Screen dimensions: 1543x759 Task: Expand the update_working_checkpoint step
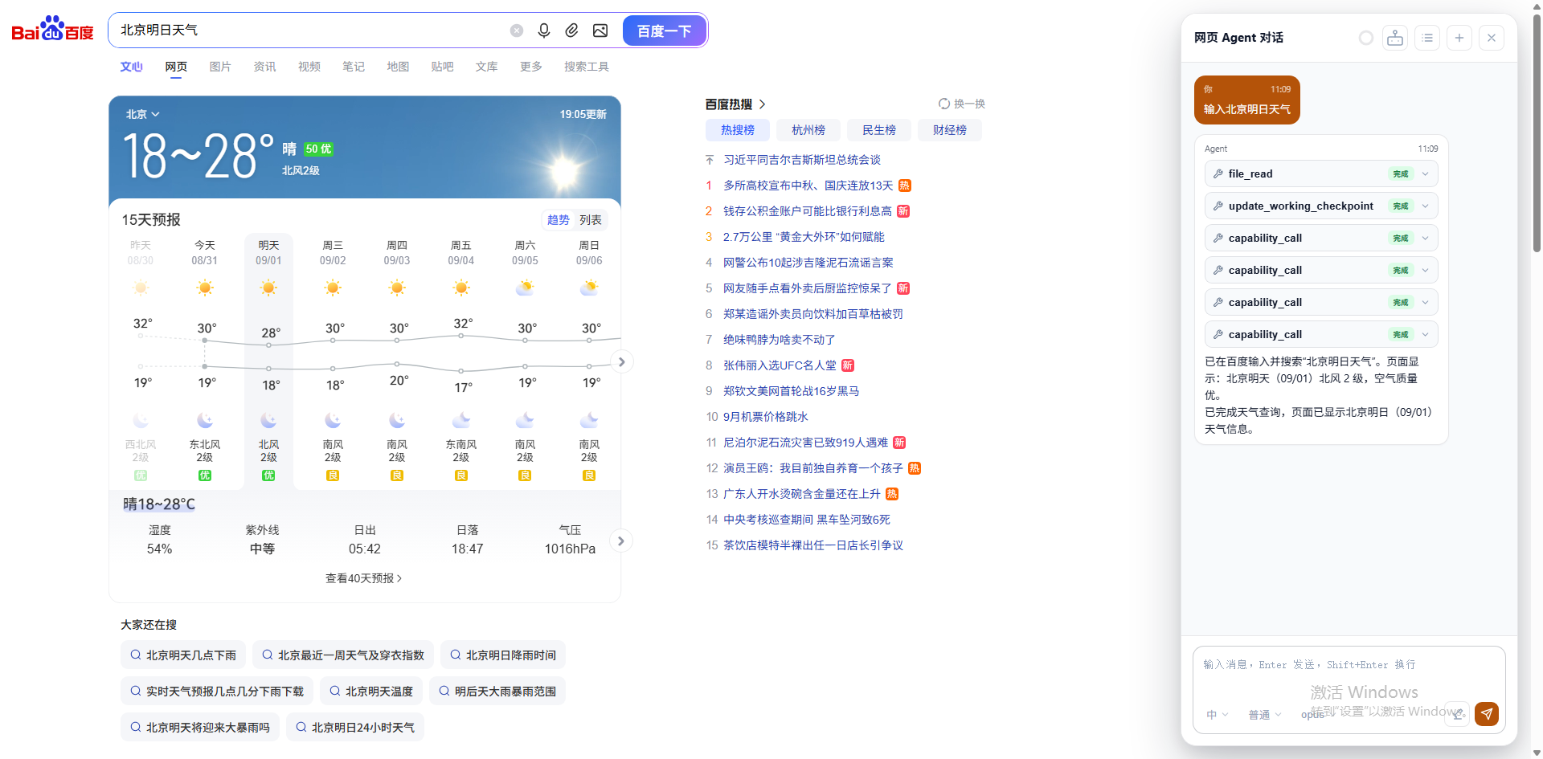(x=1320, y=206)
